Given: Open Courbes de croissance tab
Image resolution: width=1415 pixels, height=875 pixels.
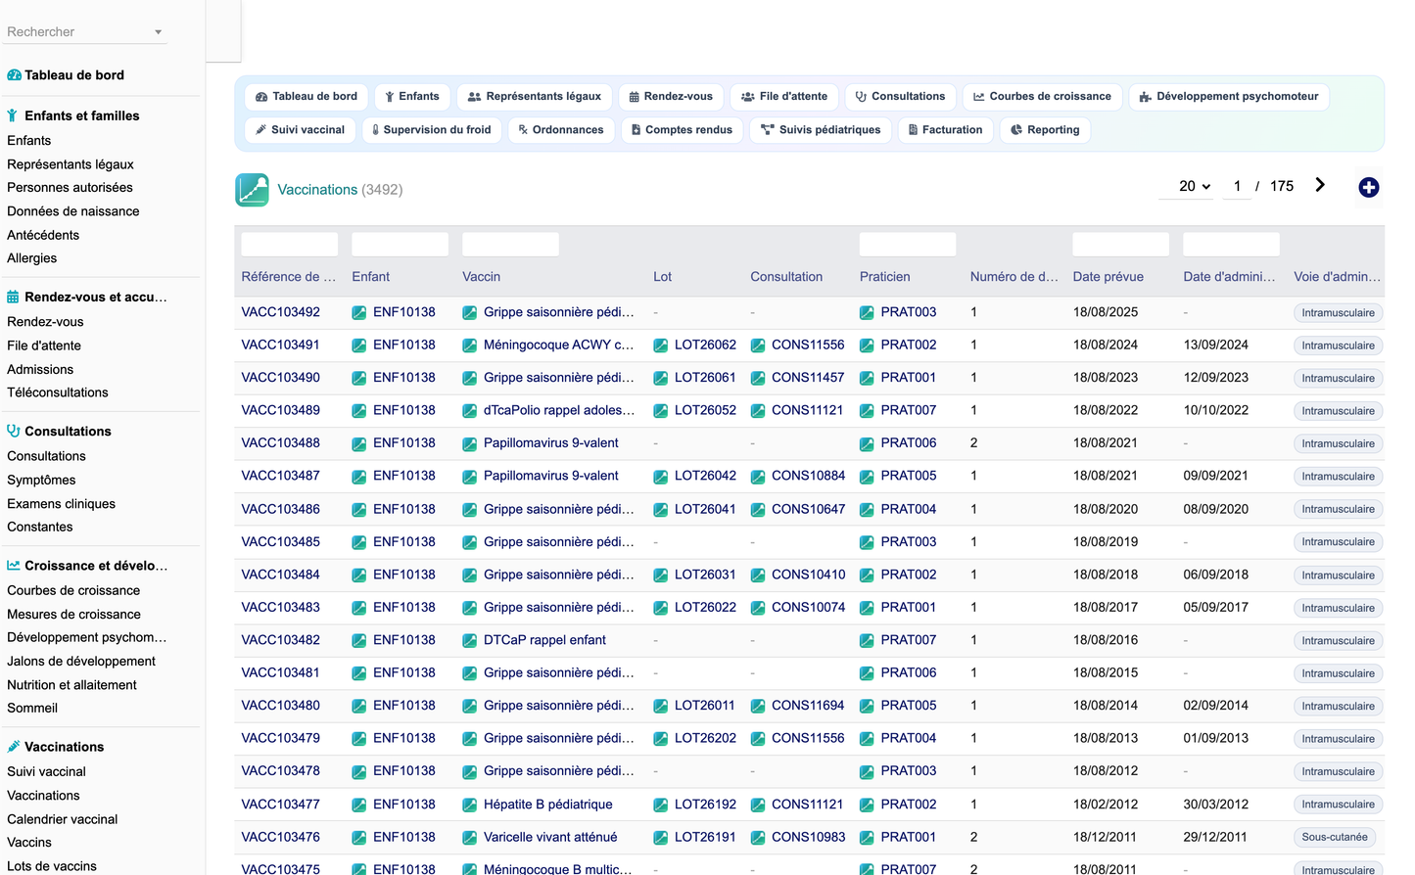Looking at the screenshot, I should pyautogui.click(x=1042, y=97).
